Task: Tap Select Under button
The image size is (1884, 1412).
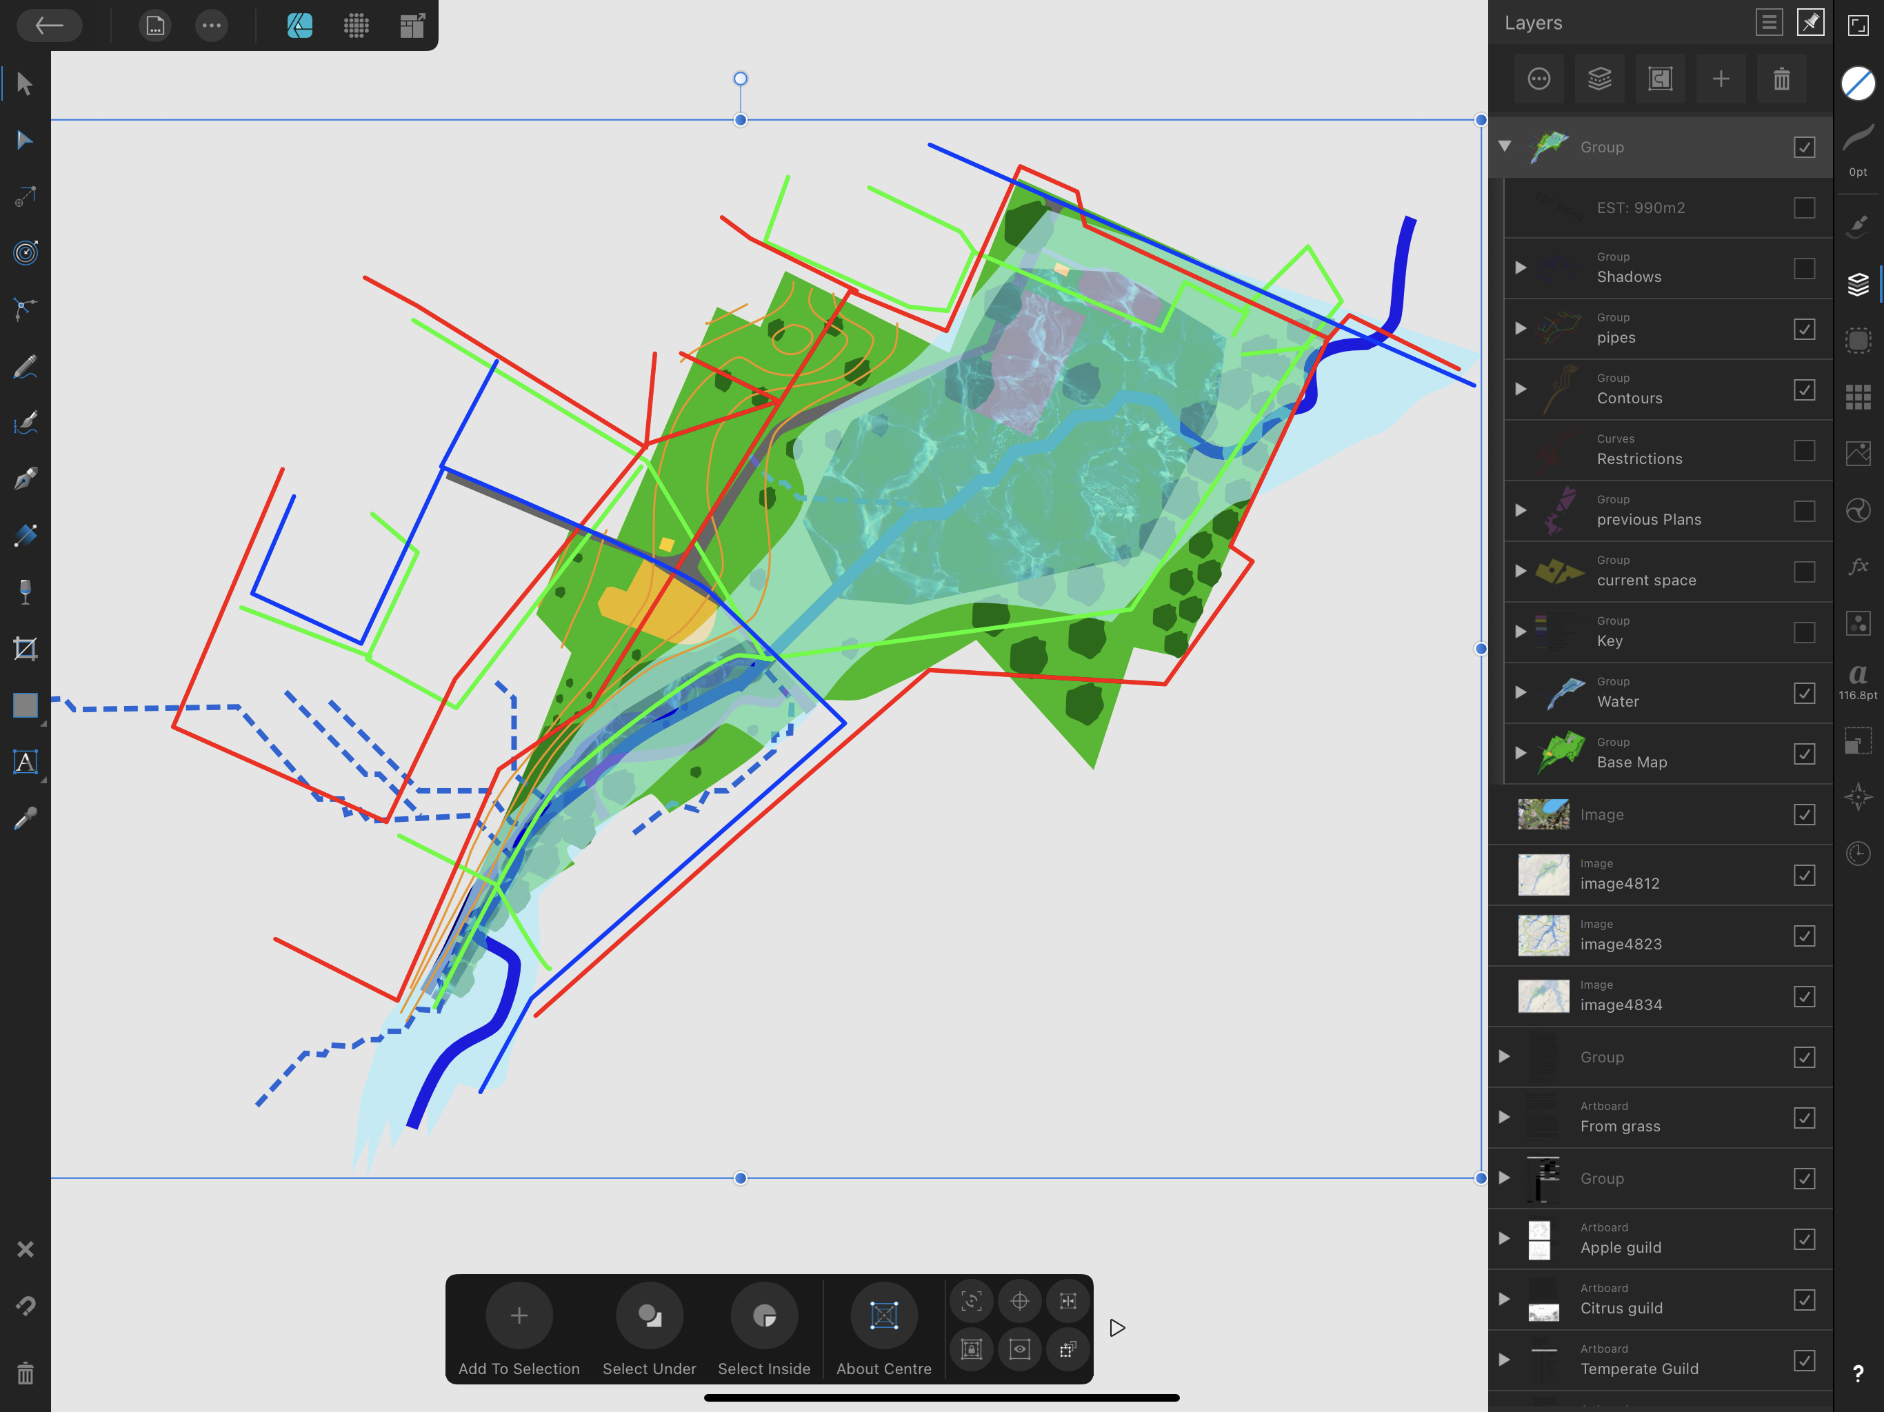Action: tap(649, 1329)
